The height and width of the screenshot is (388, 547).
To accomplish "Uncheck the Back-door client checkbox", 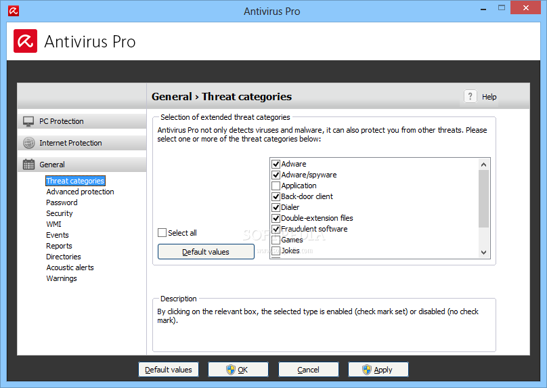I will pyautogui.click(x=276, y=196).
